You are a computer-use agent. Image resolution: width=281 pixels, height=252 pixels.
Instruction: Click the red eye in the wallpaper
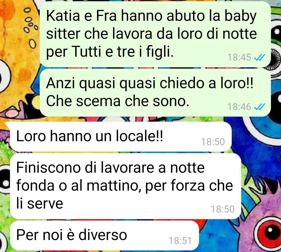268,232
